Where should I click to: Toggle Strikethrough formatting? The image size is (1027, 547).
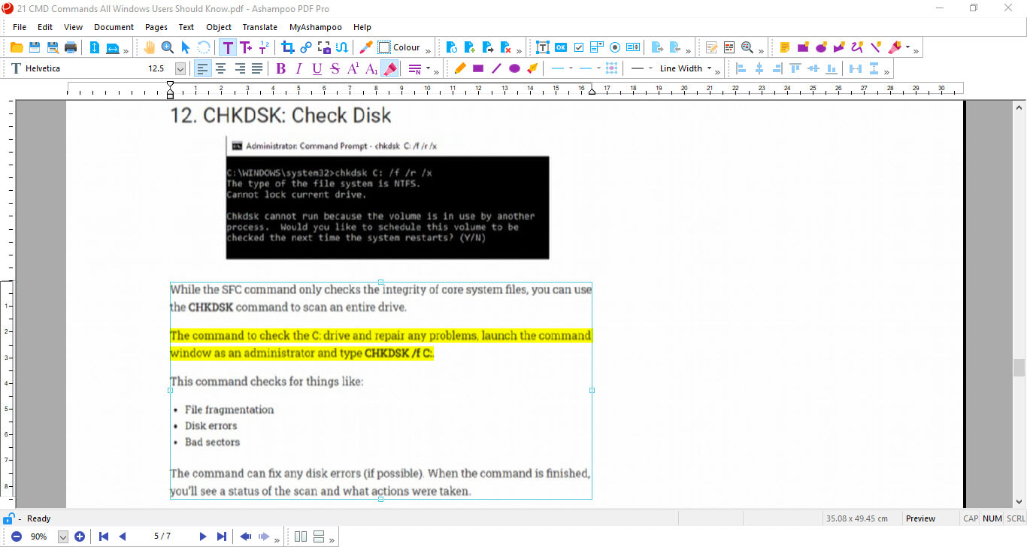[335, 68]
